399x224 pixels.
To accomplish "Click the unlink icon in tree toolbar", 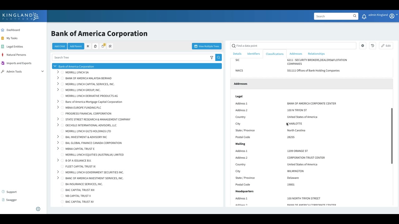I will click(110, 46).
